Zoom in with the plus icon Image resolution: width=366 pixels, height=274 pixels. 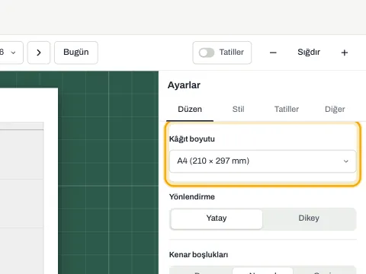click(345, 53)
